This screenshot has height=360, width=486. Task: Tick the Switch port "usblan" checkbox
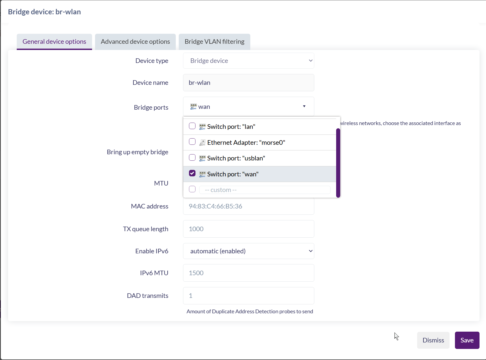pos(192,157)
